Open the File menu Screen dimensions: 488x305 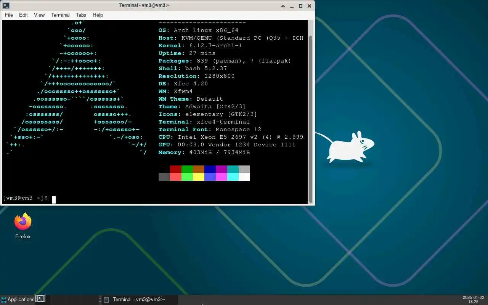pyautogui.click(x=9, y=15)
